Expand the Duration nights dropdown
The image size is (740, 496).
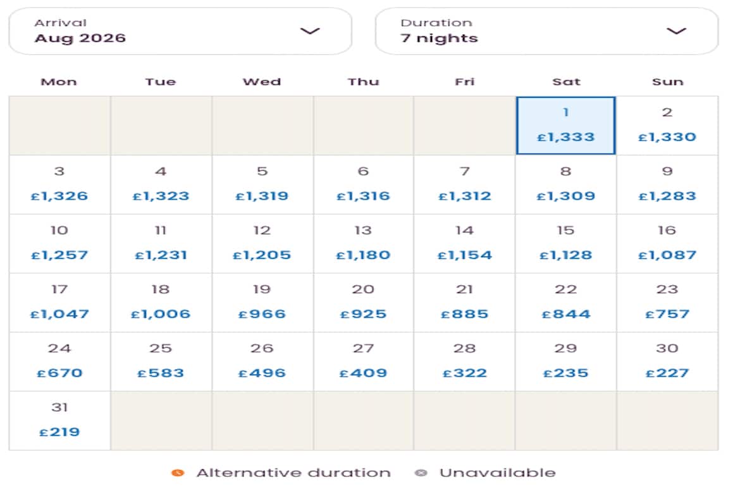(x=546, y=31)
